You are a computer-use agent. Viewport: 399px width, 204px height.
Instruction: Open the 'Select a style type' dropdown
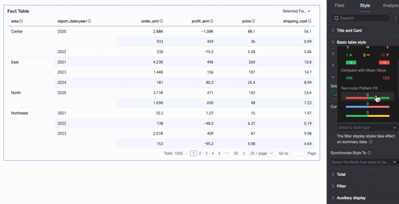point(367,127)
